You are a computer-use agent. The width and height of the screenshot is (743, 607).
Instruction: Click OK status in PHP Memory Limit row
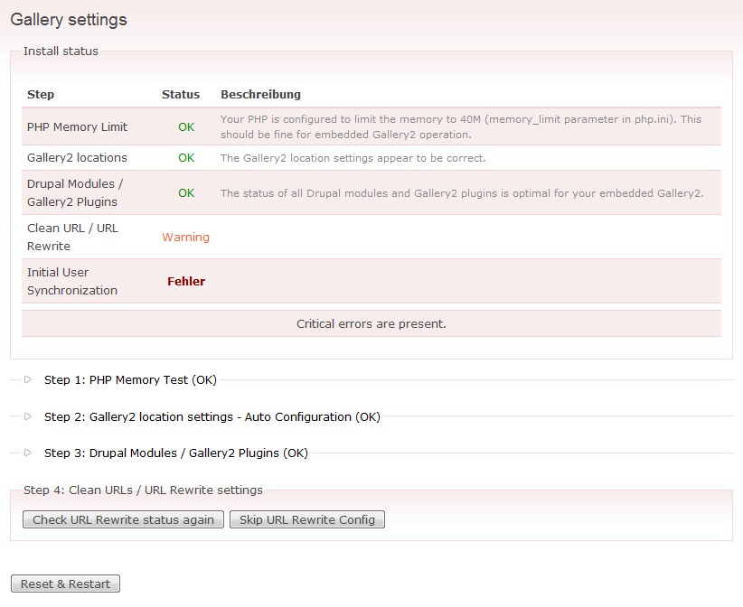coord(186,127)
